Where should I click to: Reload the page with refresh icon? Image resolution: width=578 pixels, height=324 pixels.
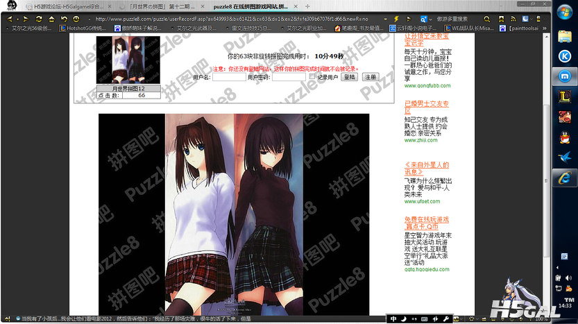[x=39, y=19]
